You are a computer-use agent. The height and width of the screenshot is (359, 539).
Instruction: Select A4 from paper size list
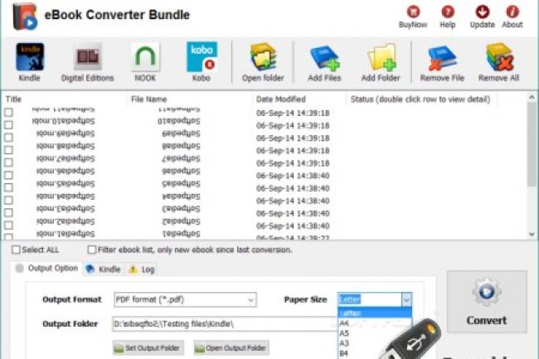[343, 324]
